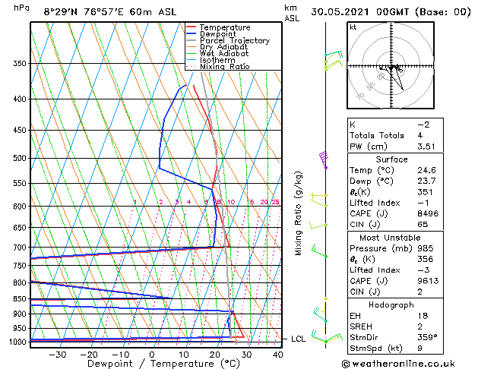The height and width of the screenshot is (369, 478).
Task: Click the coordinates 8°29'N 76°57'E header
Action: tap(84, 12)
